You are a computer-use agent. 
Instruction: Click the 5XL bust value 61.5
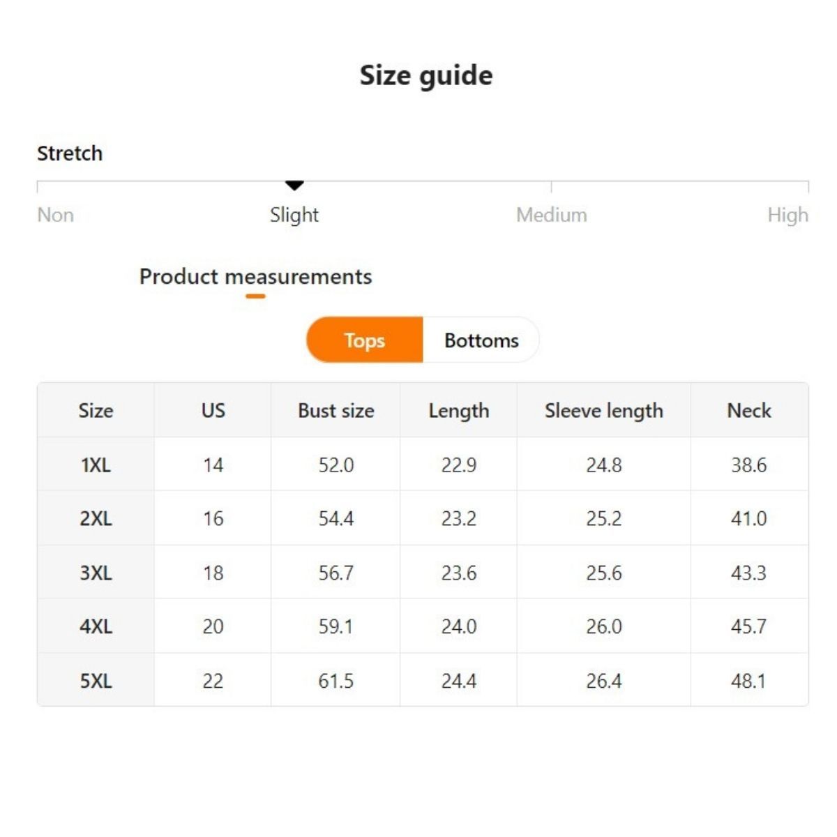[x=335, y=681]
